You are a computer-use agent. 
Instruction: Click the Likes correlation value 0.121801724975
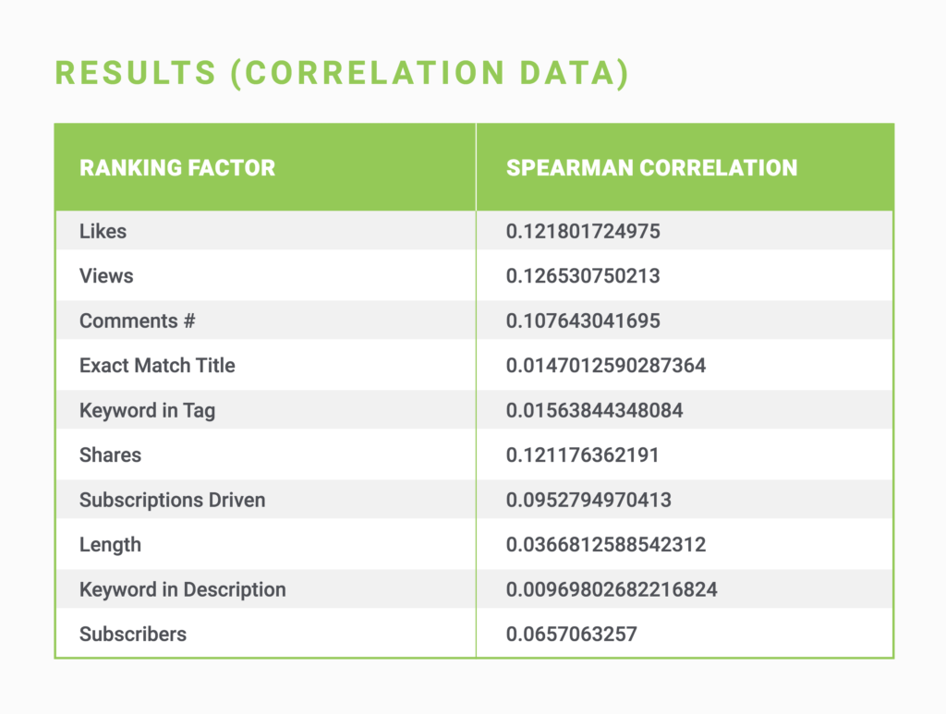pyautogui.click(x=583, y=231)
